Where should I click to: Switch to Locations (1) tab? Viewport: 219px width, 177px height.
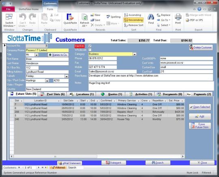pyautogui.click(x=82, y=94)
